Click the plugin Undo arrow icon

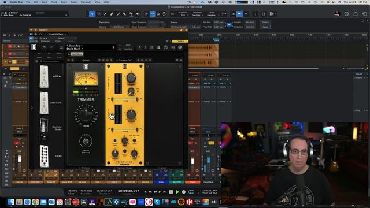tap(45, 47)
